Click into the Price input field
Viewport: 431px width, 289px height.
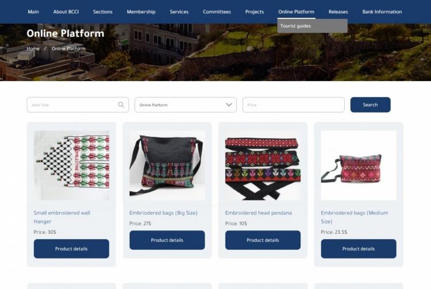tap(293, 105)
